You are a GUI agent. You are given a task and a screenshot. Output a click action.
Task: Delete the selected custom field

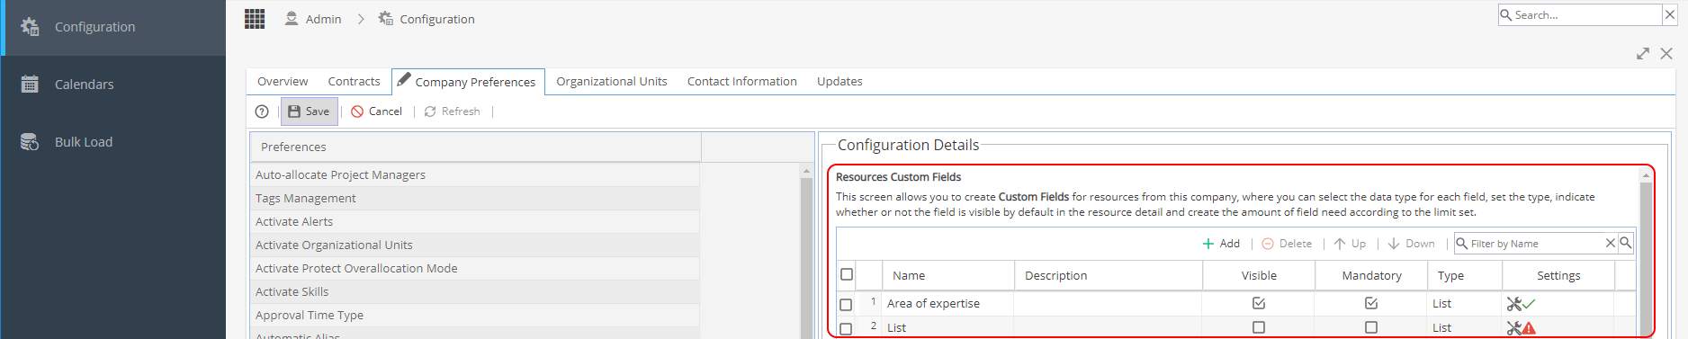coord(1287,244)
